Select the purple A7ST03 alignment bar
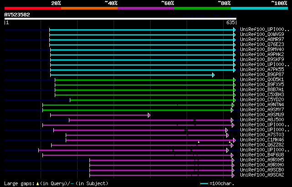 pyautogui.click(x=146, y=135)
